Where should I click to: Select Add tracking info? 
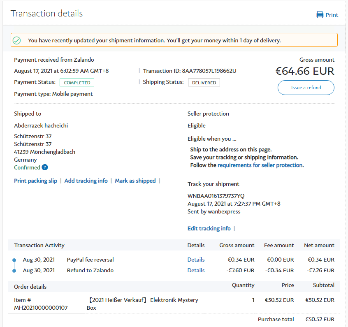coord(86,181)
